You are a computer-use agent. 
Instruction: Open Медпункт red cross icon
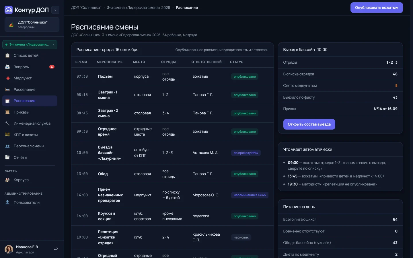click(7, 78)
